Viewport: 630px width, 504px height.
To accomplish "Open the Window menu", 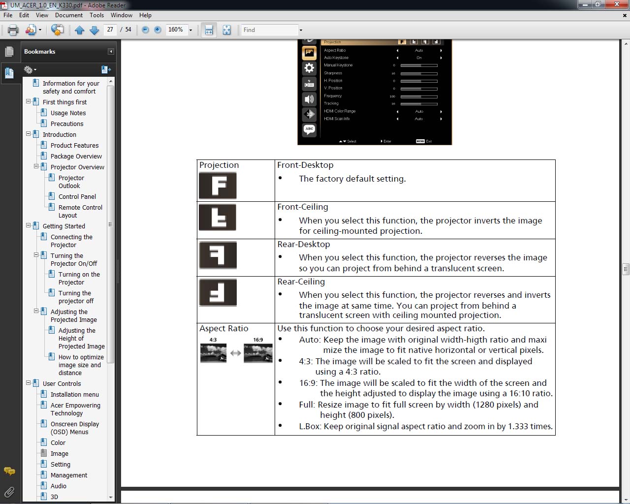I will coord(122,15).
